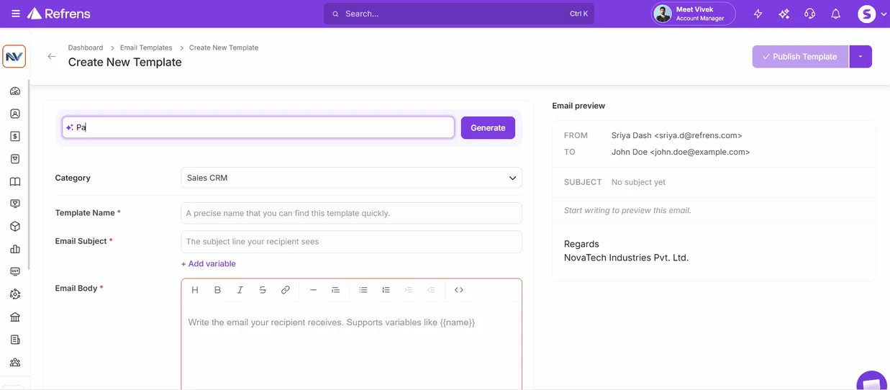Click the text indent icon after horizontal rule
890x390 pixels.
point(335,290)
